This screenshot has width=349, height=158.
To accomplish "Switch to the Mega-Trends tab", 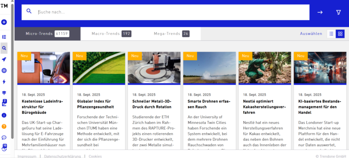I will tap(171, 34).
